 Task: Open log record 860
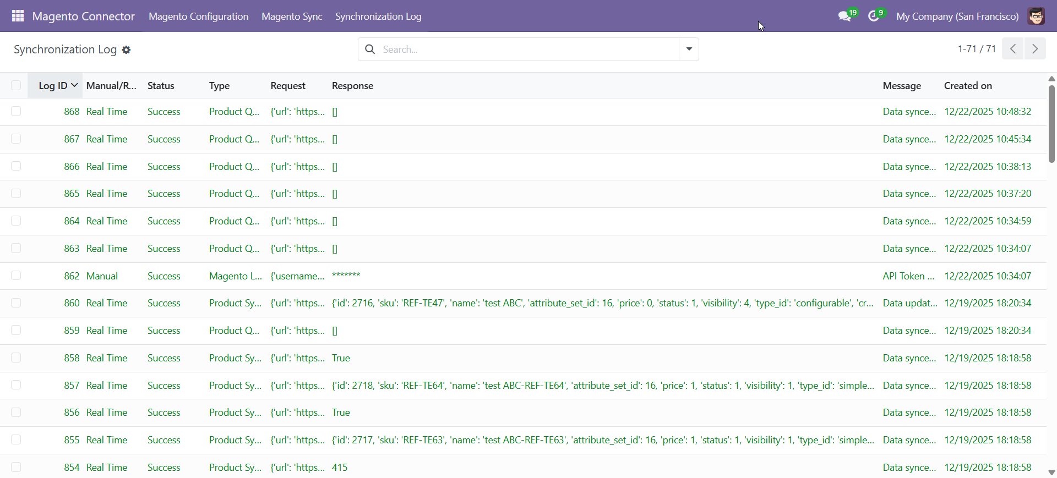pyautogui.click(x=72, y=303)
